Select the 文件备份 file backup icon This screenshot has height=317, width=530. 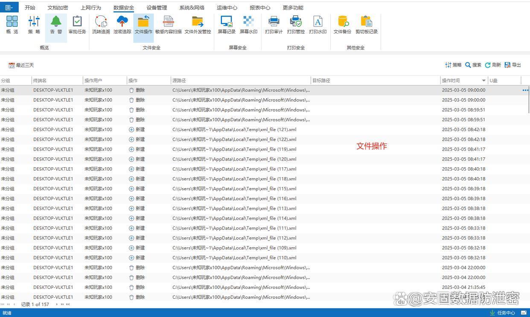click(x=342, y=25)
